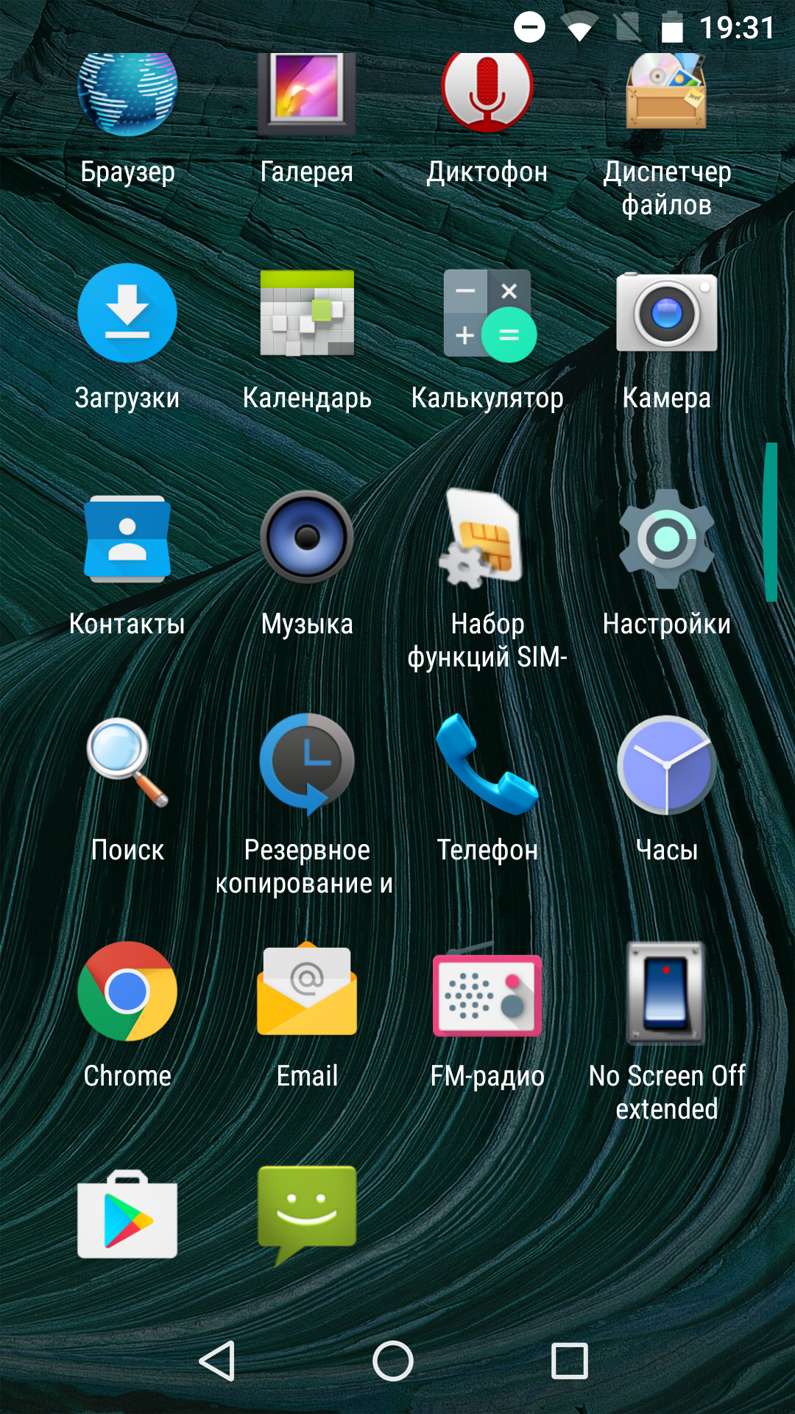The width and height of the screenshot is (795, 1414).
Task: Open Набор функций SIM toolkit
Action: coord(482,539)
